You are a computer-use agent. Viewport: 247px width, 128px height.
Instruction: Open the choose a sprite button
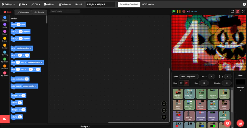(x=228, y=123)
